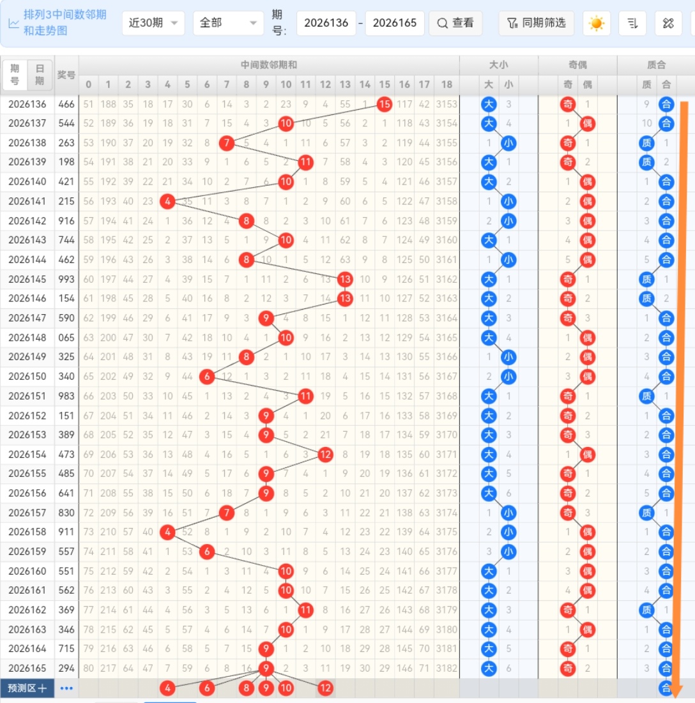Screen dimensions: 695x703
Task: Click blue 小 circle in row 2026138
Action: click(x=508, y=143)
